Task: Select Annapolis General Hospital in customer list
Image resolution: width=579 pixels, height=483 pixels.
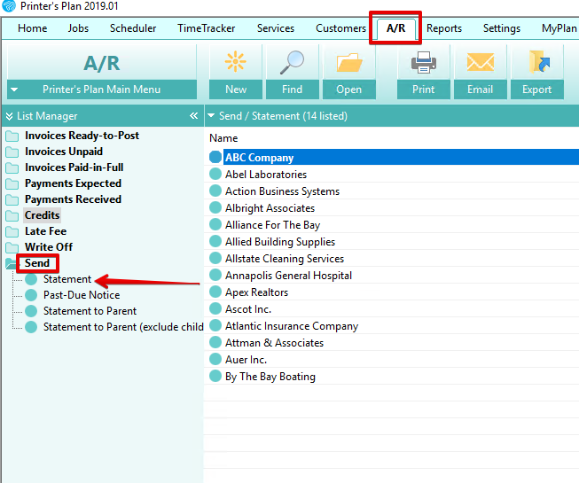Action: 288,276
